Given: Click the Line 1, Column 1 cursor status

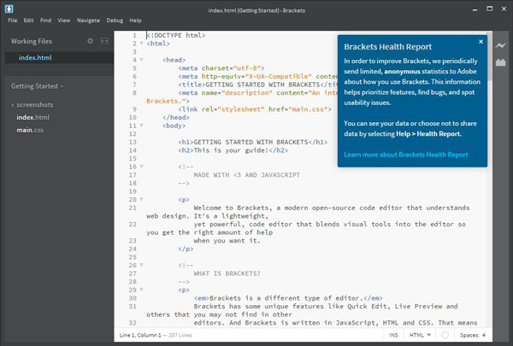Looking at the screenshot, I should point(140,335).
